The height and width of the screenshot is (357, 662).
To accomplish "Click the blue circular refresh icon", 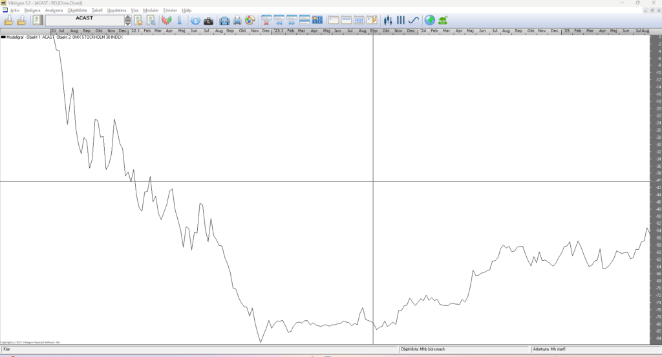I will point(195,21).
